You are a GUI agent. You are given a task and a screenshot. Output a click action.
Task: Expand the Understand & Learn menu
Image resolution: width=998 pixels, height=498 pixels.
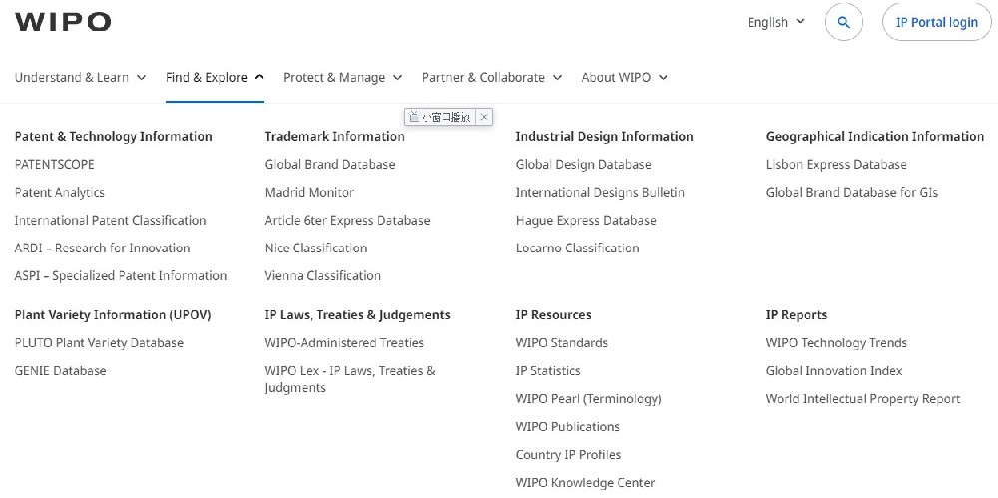point(80,78)
